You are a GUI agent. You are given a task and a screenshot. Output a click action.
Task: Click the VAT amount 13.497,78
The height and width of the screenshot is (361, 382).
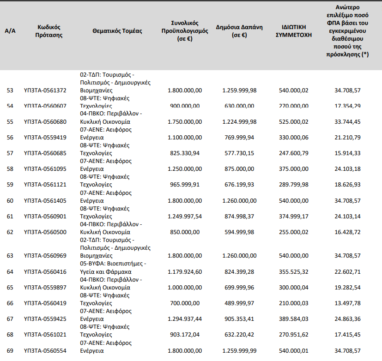[x=347, y=303]
